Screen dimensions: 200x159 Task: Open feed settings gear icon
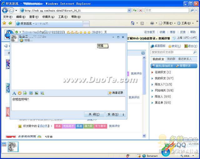pyautogui.click(x=143, y=53)
